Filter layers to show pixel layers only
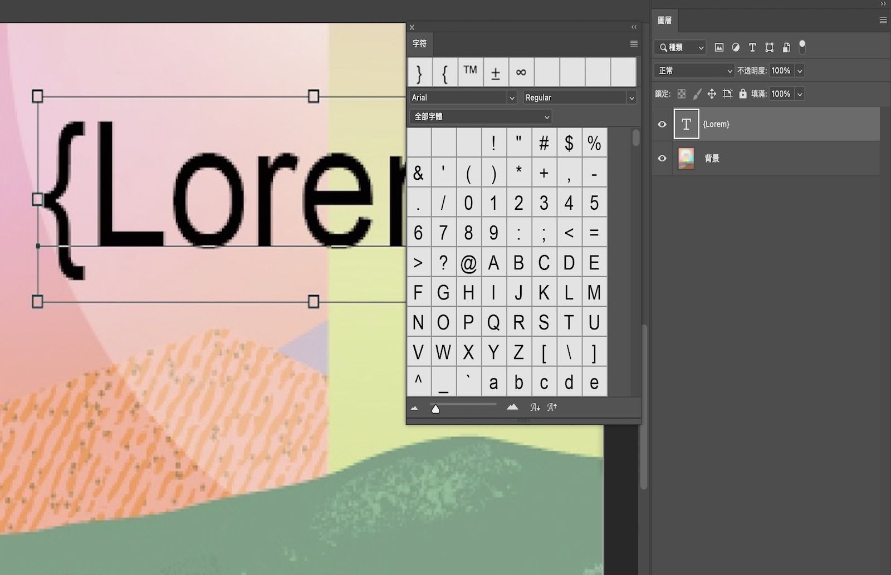 click(719, 47)
